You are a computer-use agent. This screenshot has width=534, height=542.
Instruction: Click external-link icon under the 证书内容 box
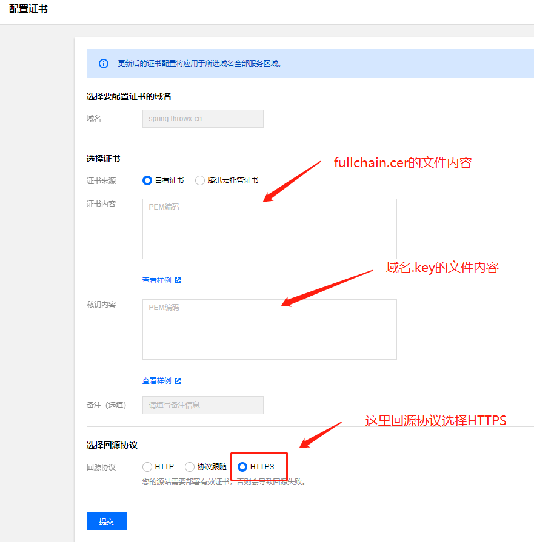coord(178,280)
